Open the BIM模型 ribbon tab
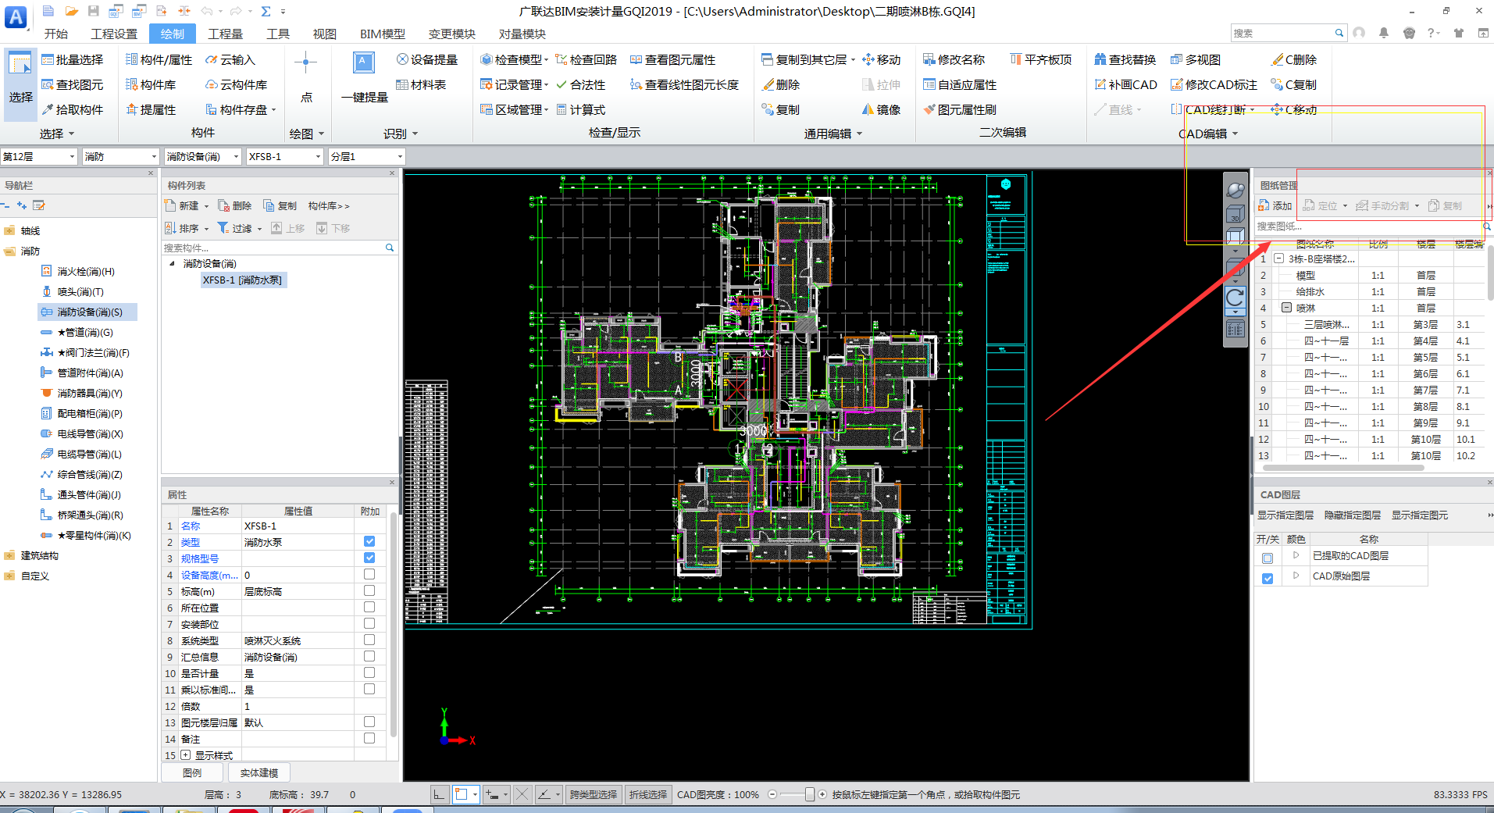This screenshot has width=1494, height=813. pos(383,34)
